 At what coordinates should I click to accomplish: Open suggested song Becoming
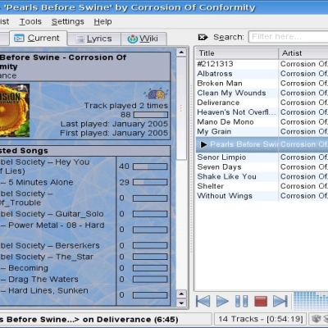(24, 268)
